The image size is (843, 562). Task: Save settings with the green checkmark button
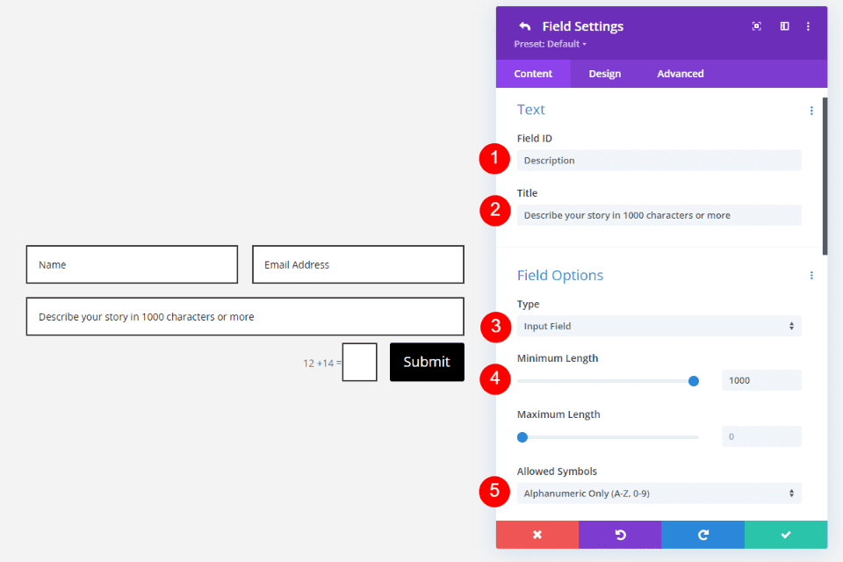(785, 534)
